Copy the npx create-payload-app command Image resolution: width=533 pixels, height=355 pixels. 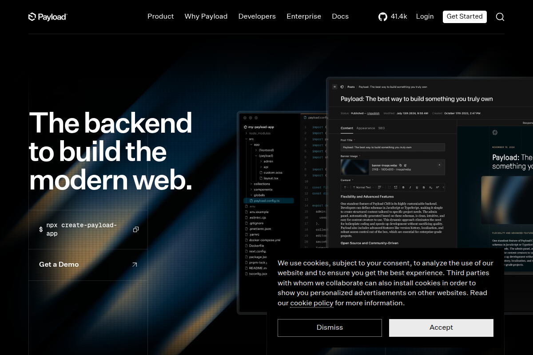(136, 229)
